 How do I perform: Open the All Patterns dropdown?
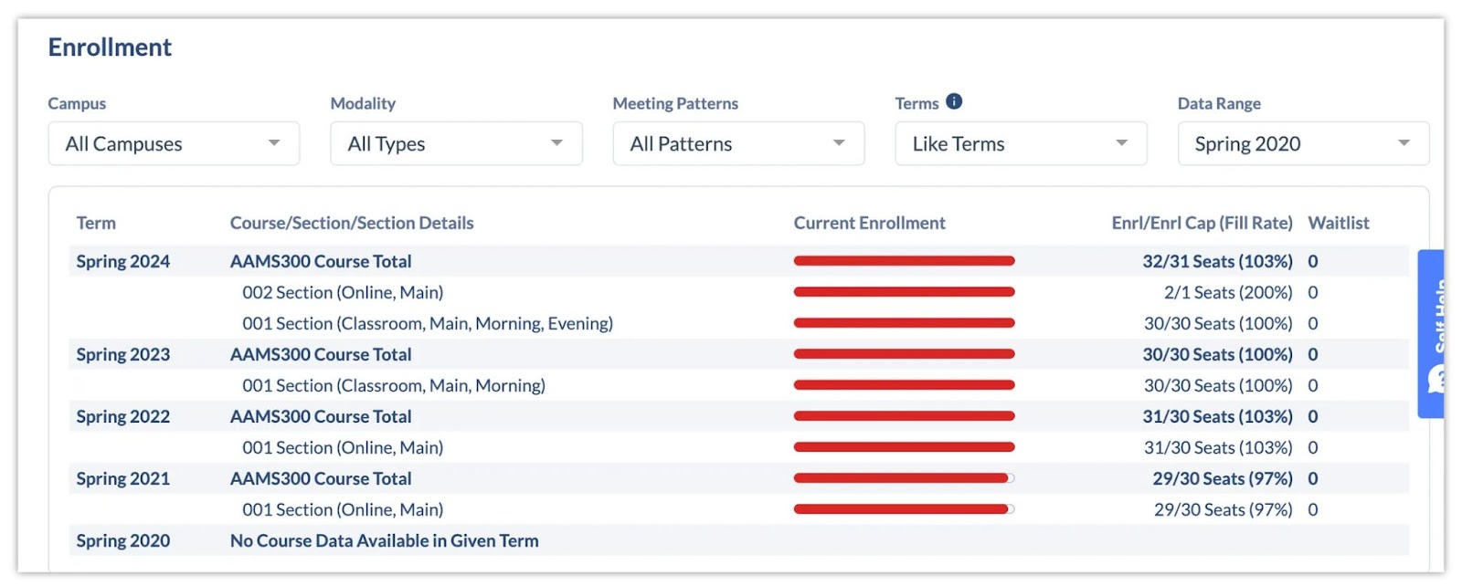738,143
